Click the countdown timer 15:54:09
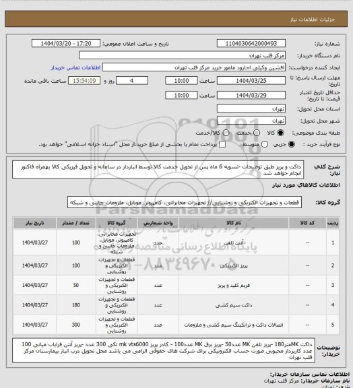353x388 pixels. [84, 81]
